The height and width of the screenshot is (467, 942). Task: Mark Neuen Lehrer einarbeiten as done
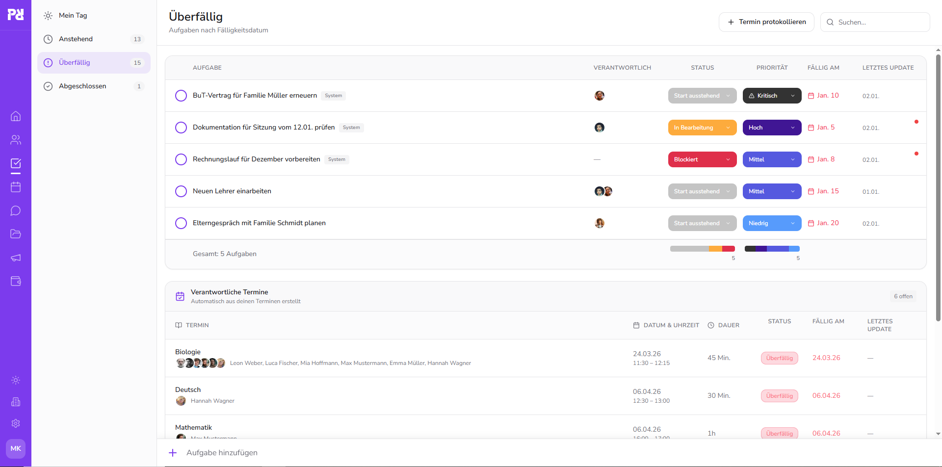(181, 191)
